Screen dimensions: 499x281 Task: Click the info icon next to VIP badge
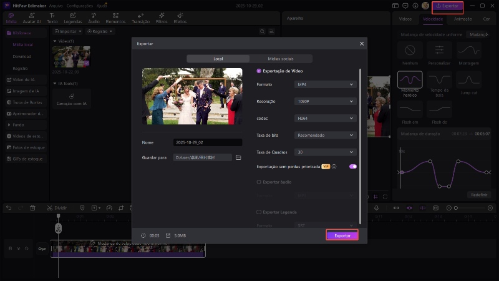click(334, 167)
